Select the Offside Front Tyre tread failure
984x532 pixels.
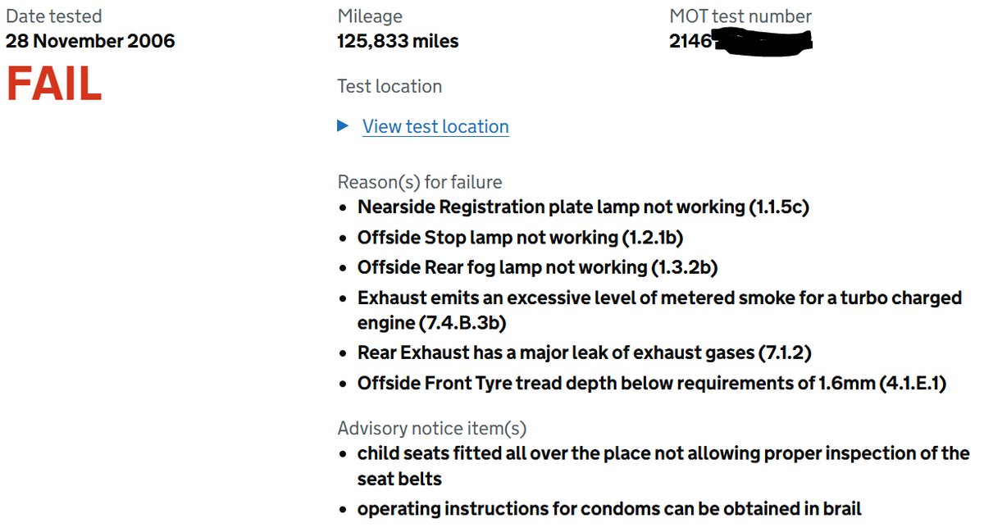(652, 384)
